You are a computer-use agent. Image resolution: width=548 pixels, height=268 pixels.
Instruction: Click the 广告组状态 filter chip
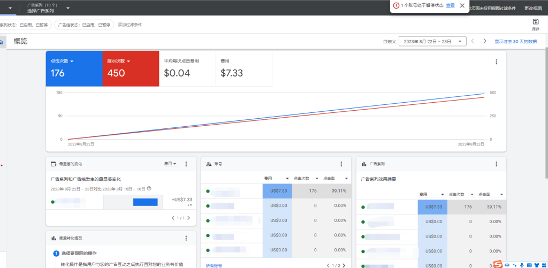click(x=84, y=25)
